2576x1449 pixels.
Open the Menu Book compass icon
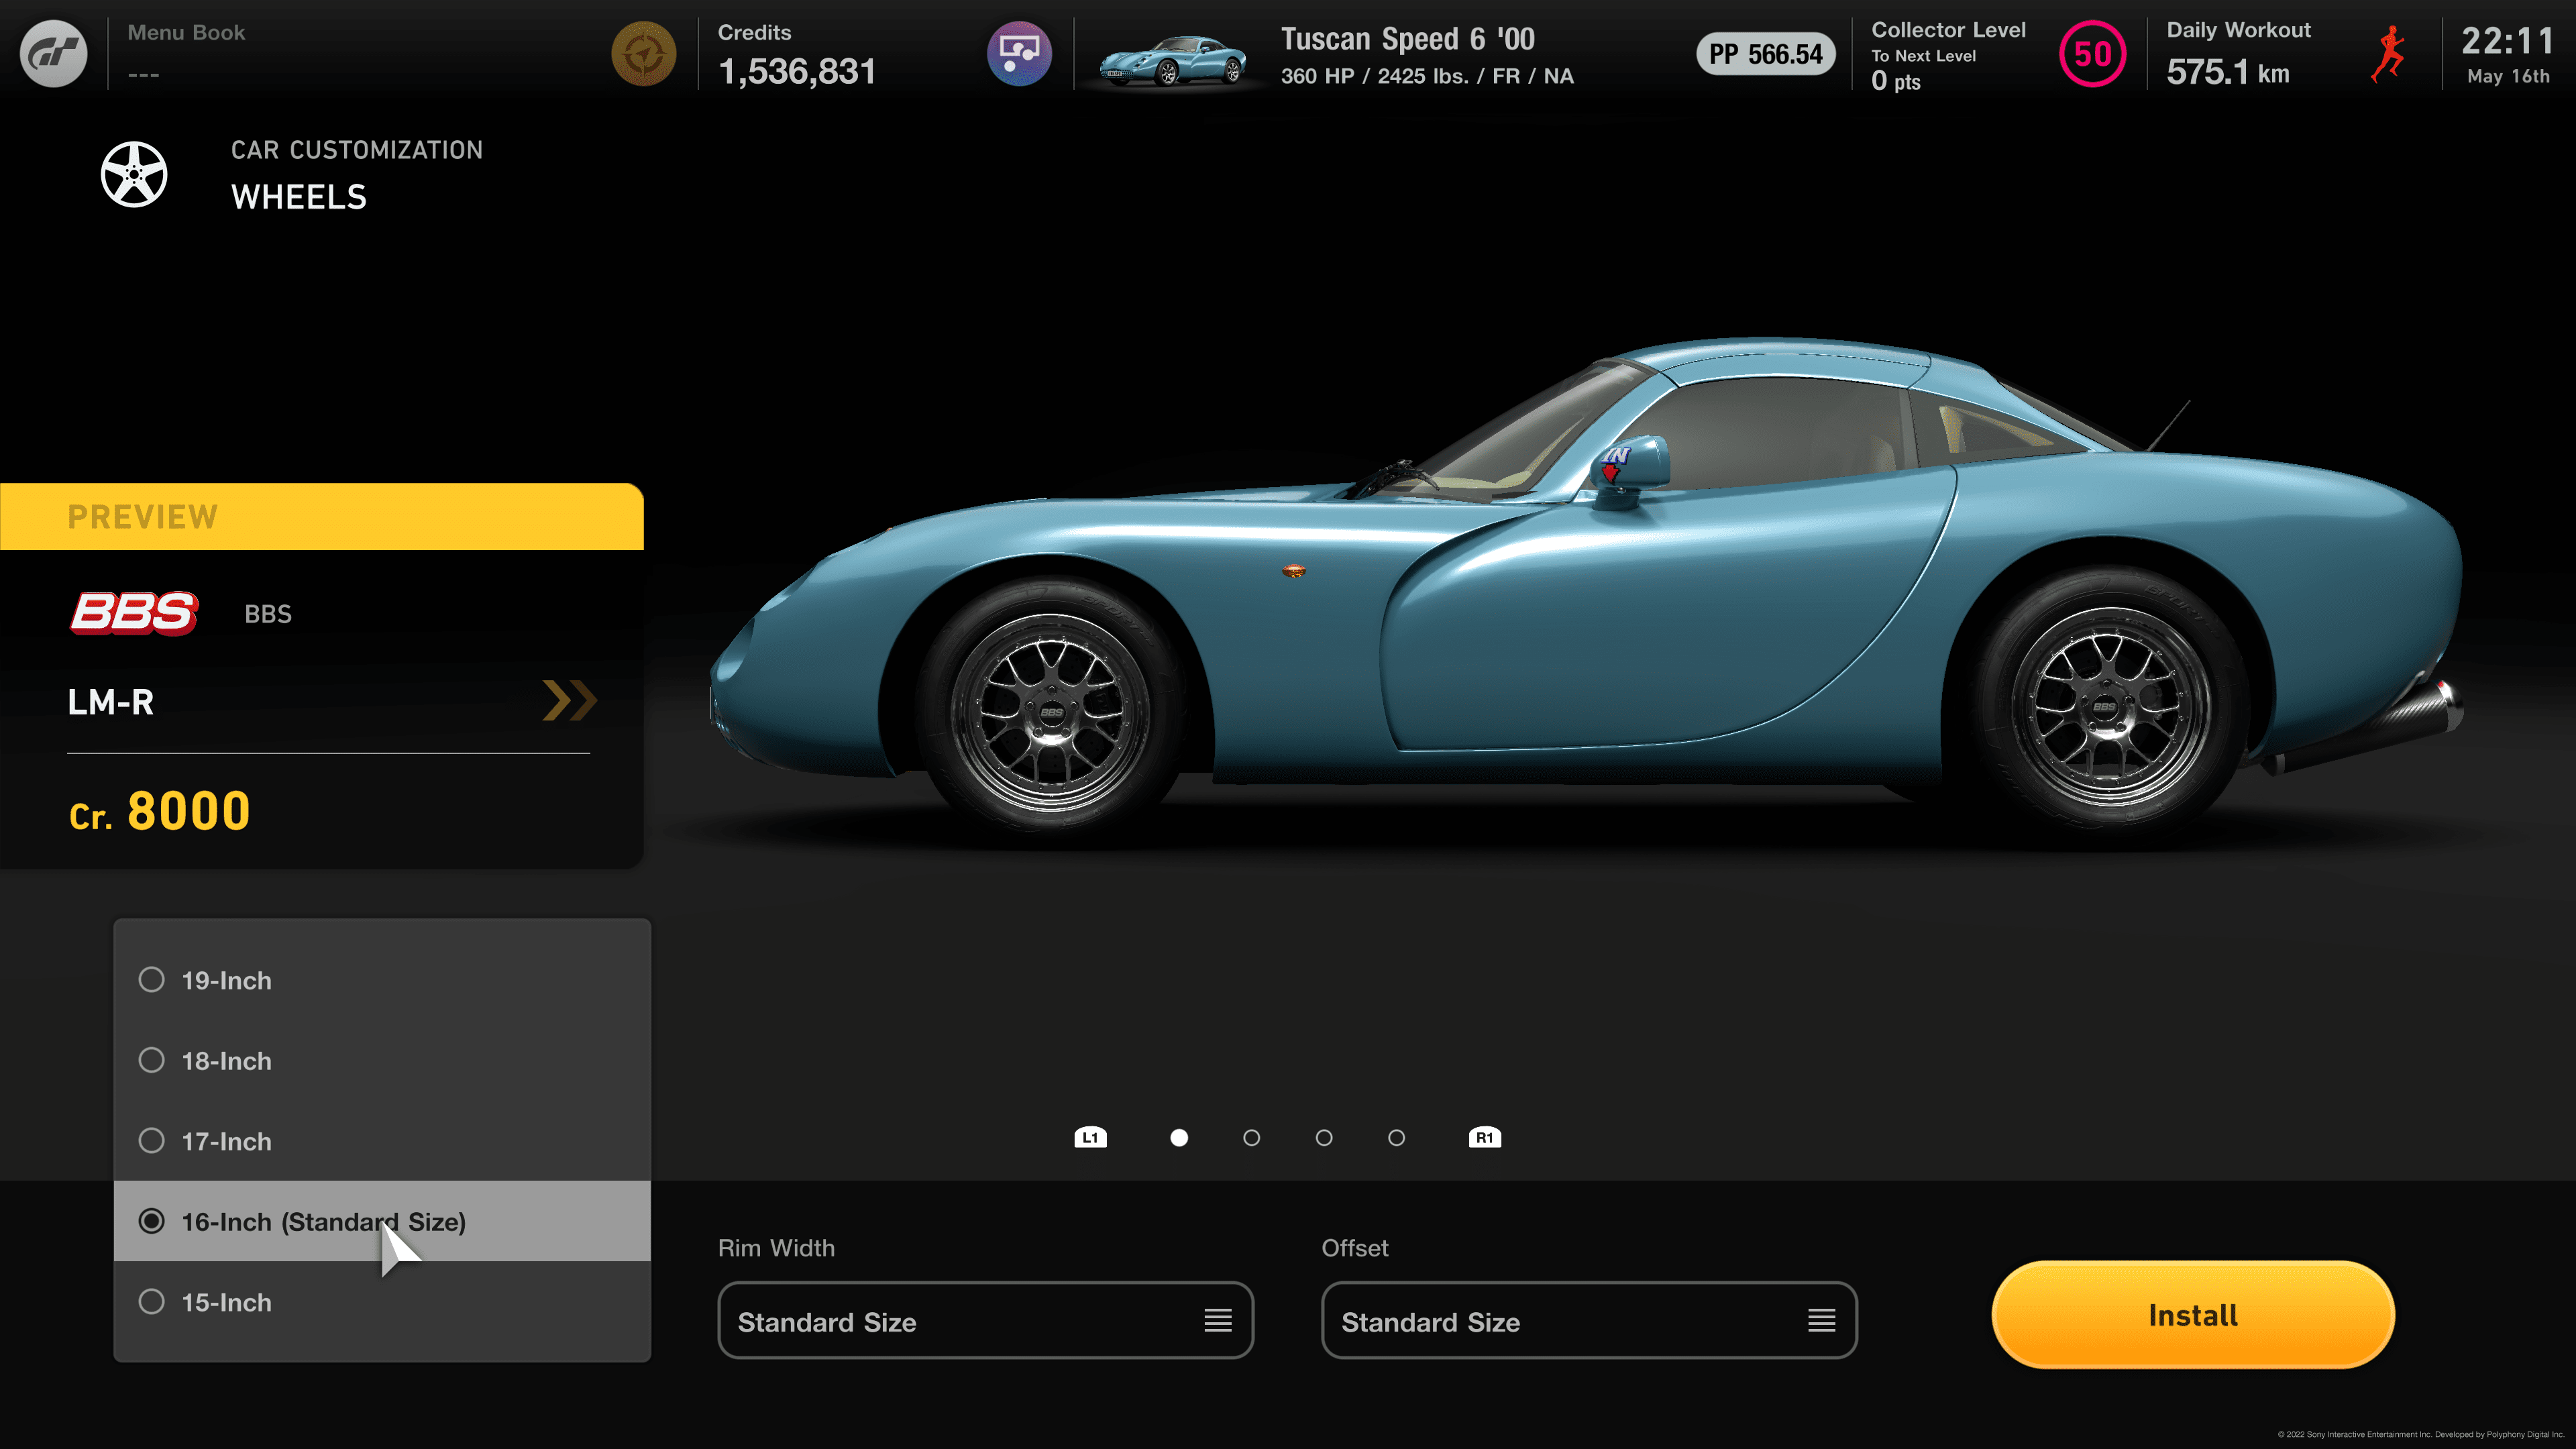click(x=643, y=54)
